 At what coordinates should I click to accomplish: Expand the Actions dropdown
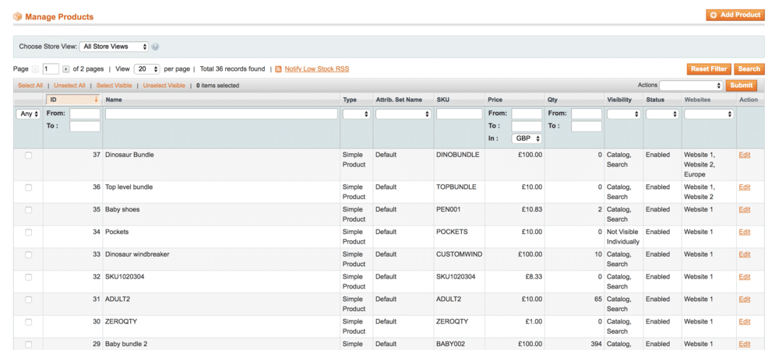pos(691,86)
